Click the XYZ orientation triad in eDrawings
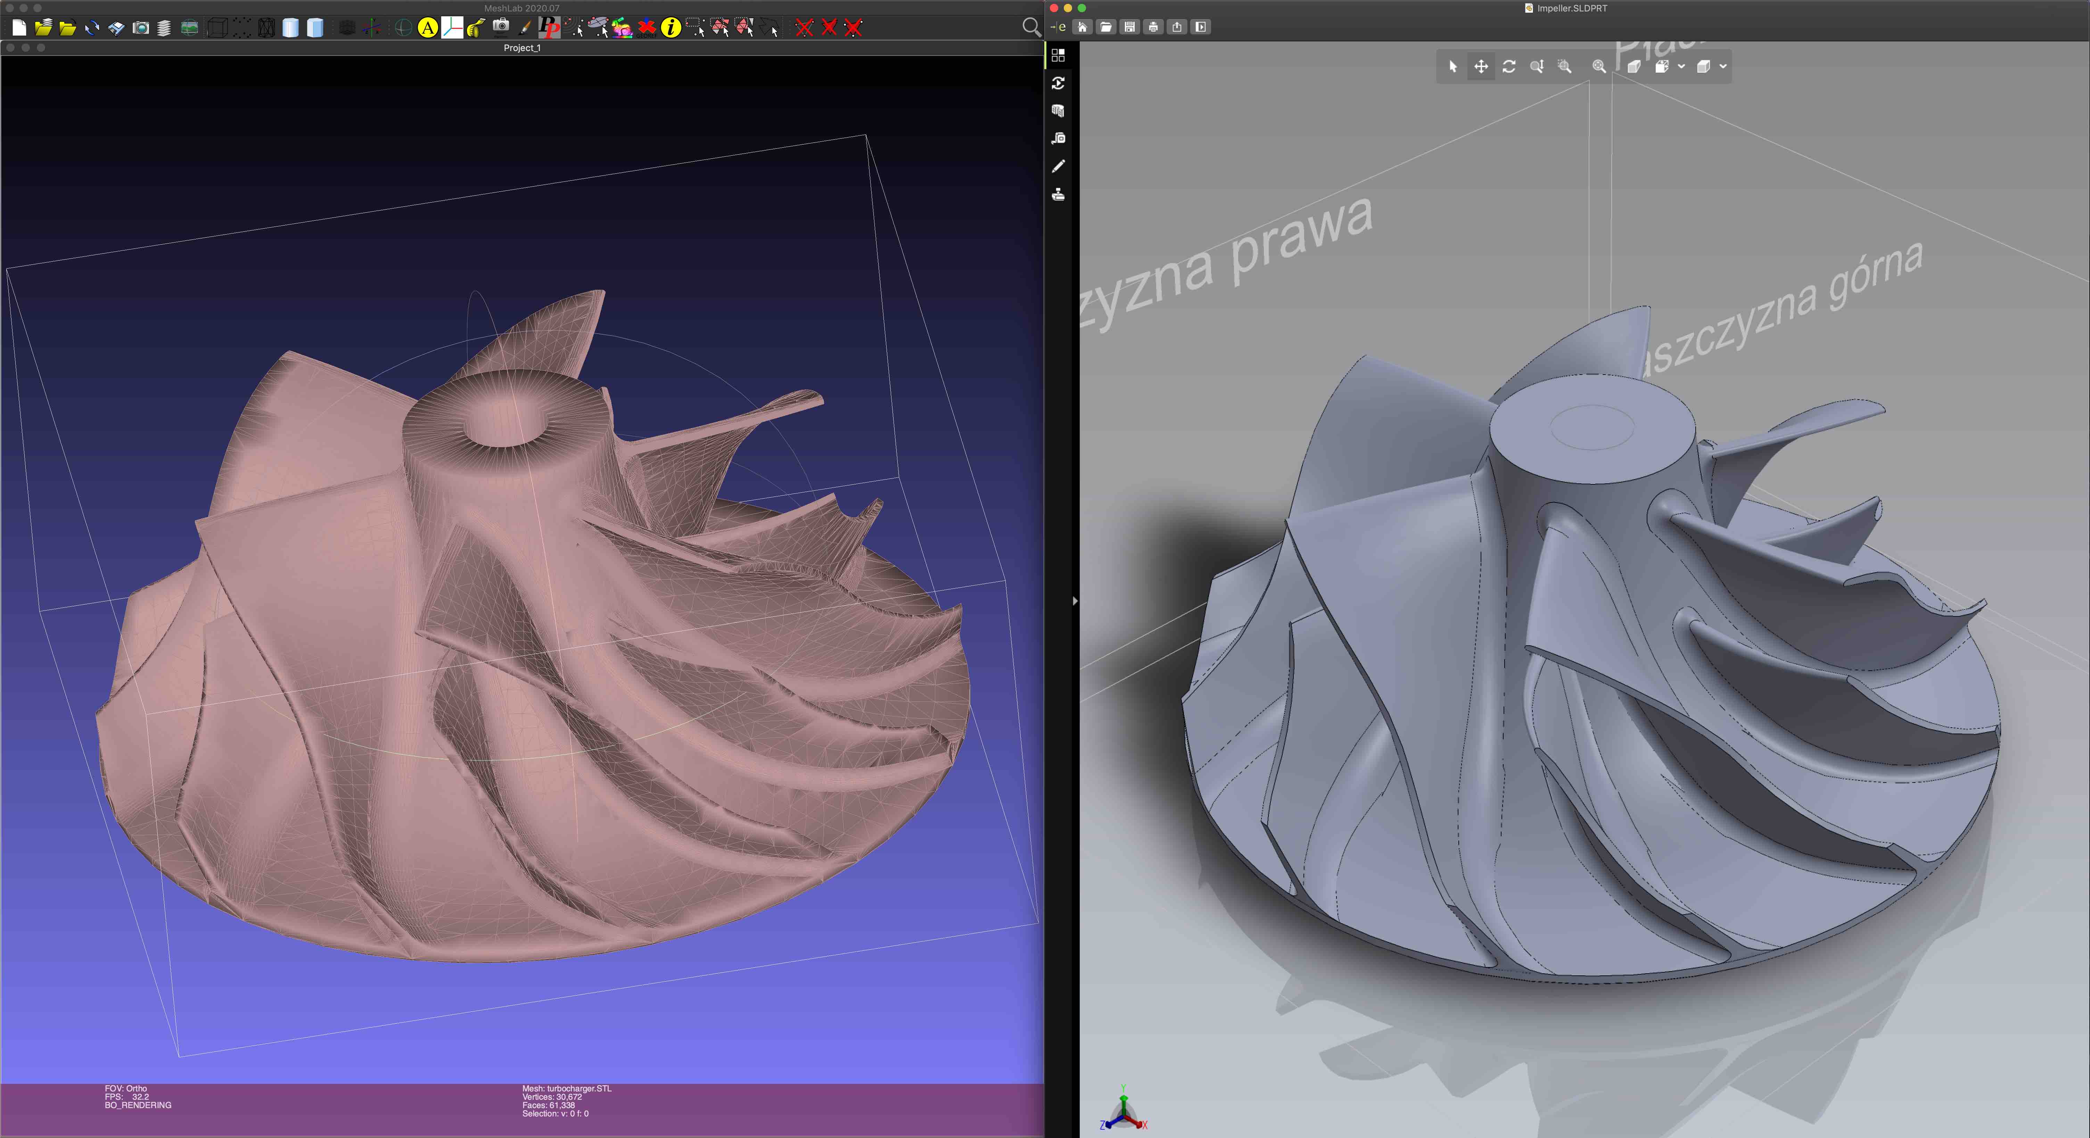Screen dimensions: 2090x1138 point(1124,1110)
